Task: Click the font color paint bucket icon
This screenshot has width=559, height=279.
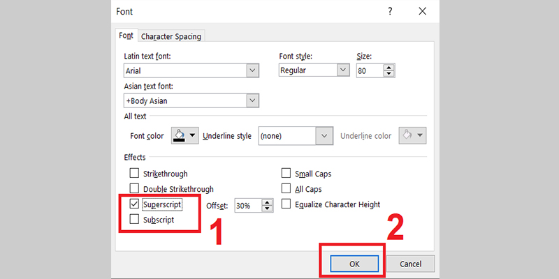Action: click(178, 135)
